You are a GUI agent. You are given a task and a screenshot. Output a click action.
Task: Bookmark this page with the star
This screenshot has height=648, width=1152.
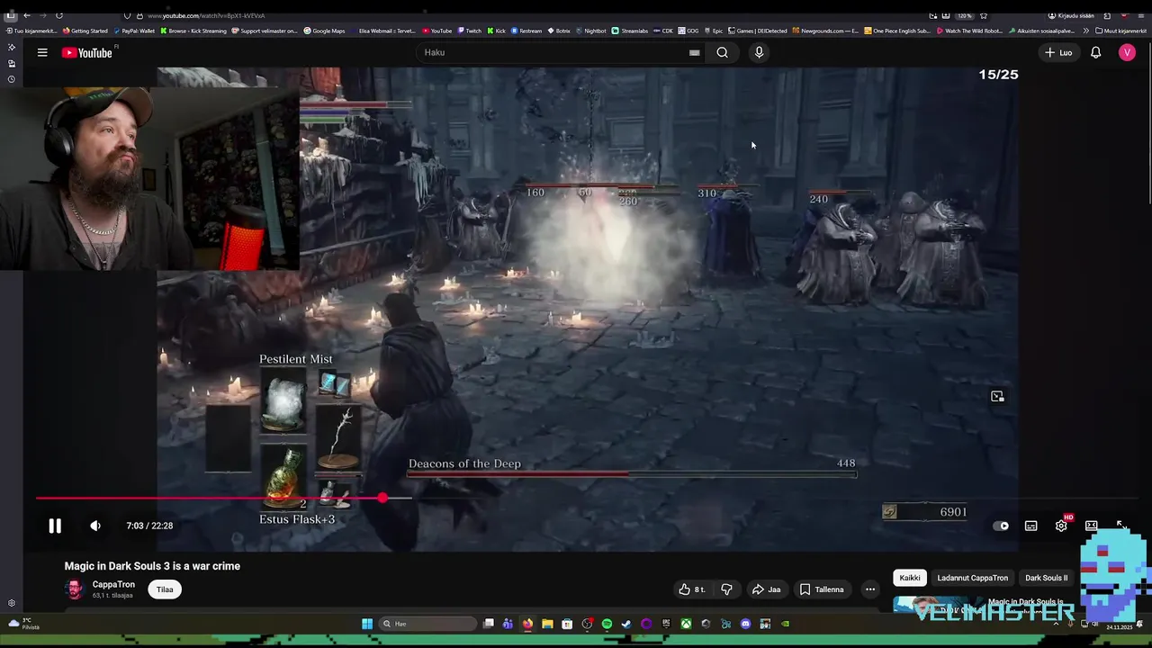(x=984, y=15)
